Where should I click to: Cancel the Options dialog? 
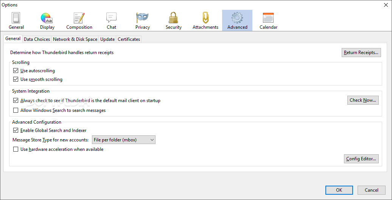[372, 190]
